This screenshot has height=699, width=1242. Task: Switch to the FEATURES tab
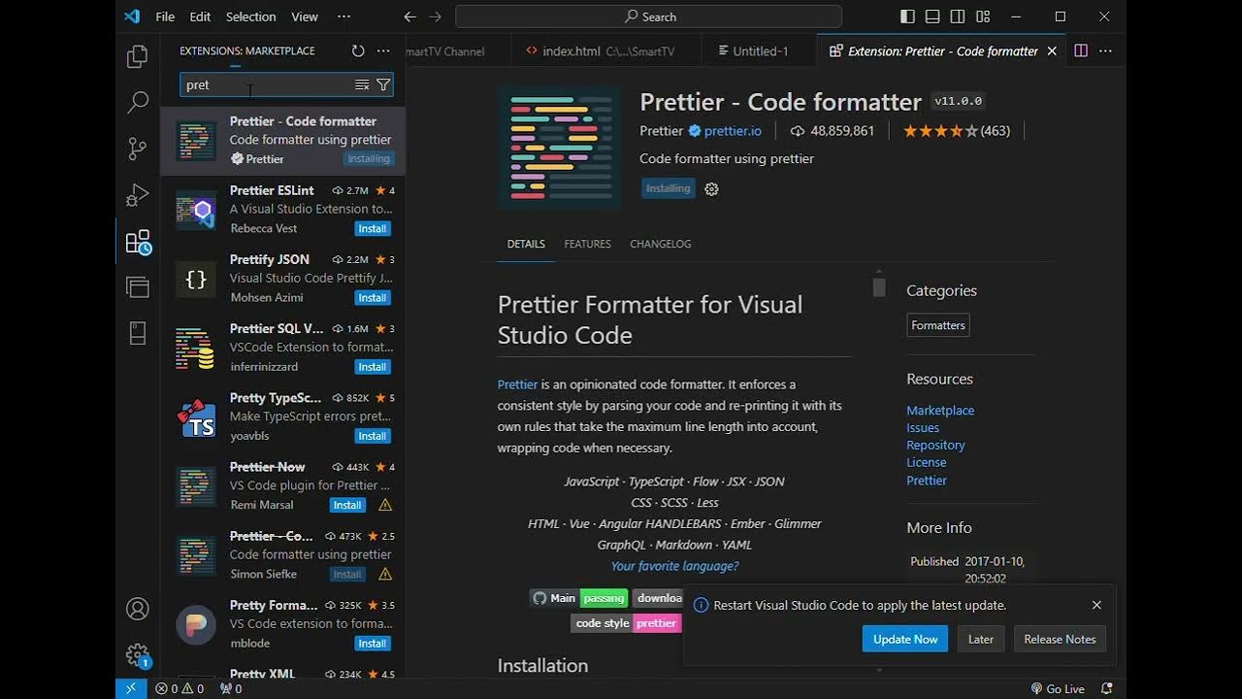tap(587, 244)
